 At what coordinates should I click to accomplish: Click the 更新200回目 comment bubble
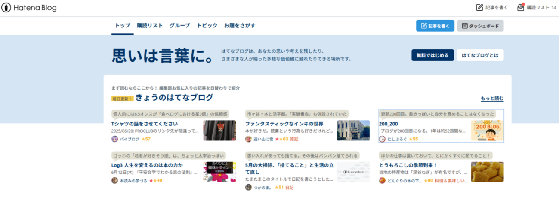(437, 114)
